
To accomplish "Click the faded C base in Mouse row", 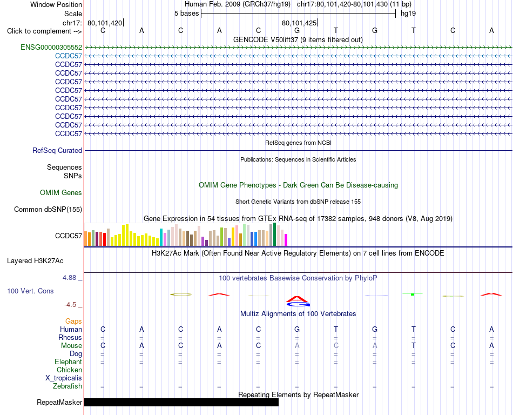I will [336, 346].
